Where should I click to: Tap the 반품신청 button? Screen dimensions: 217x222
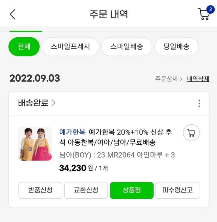pyautogui.click(x=40, y=190)
